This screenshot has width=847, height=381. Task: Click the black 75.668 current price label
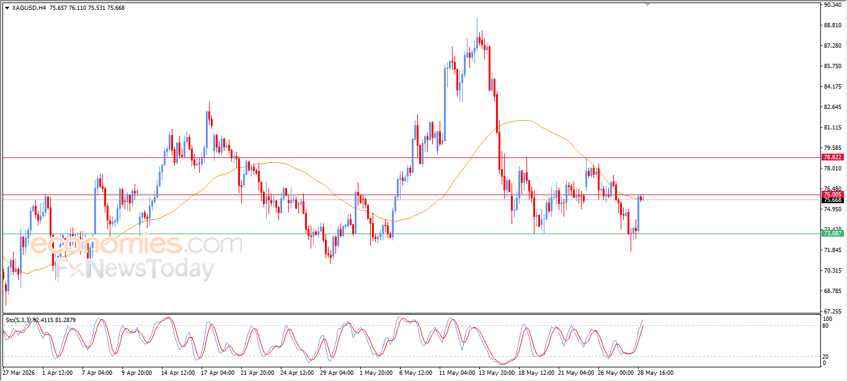point(831,200)
